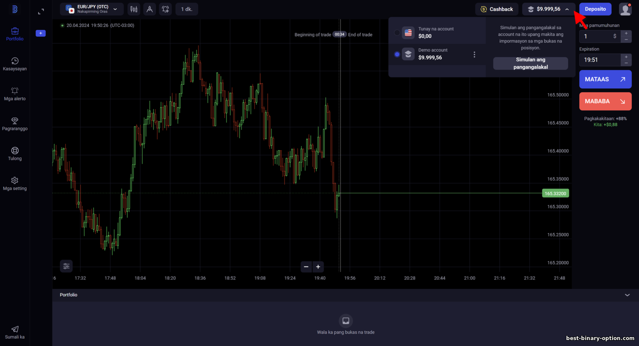Open user profile avatar
639x346 pixels.
point(625,9)
